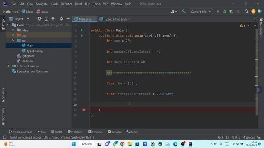This screenshot has width=264, height=148.
Task: Open the Build menu
Action: pyautogui.click(x=78, y=4)
